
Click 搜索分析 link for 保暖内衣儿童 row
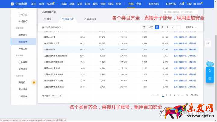(183, 37)
